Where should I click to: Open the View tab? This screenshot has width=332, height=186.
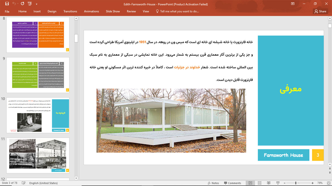point(146,12)
